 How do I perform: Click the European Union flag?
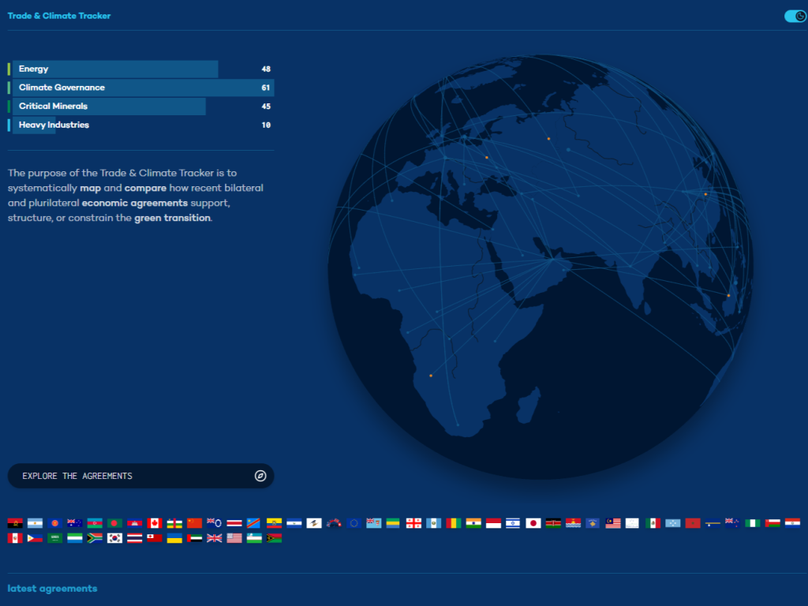click(354, 523)
